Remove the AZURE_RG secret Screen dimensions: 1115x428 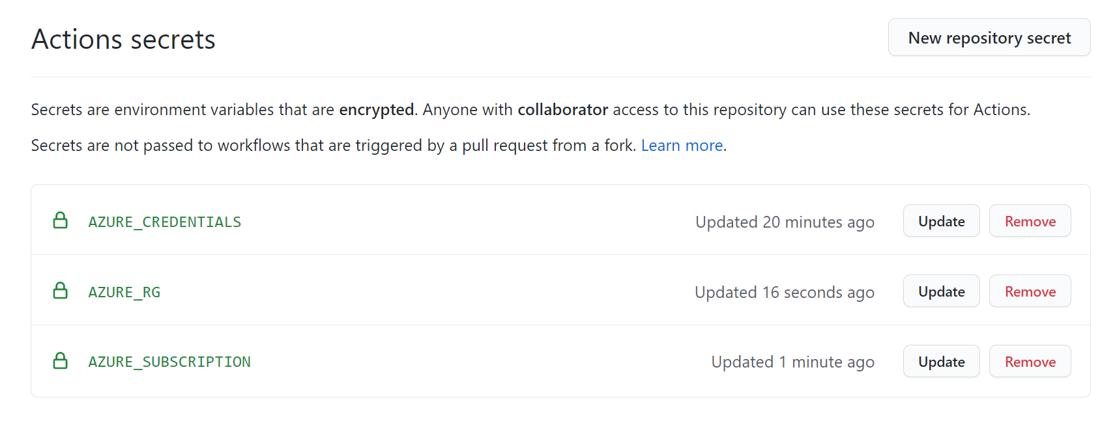tap(1030, 291)
